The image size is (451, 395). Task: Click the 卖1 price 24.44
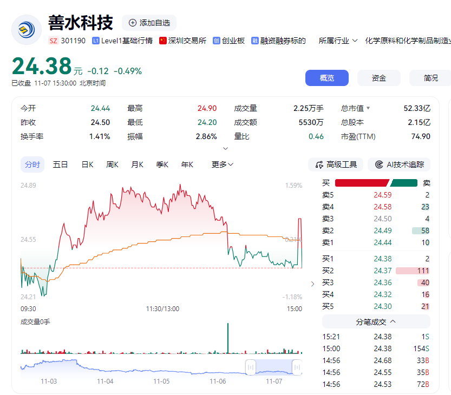pos(383,242)
